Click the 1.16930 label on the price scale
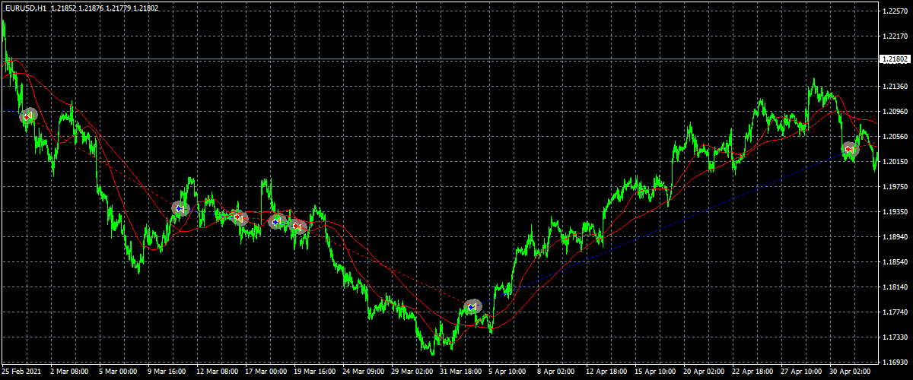The image size is (913, 380). tap(895, 362)
